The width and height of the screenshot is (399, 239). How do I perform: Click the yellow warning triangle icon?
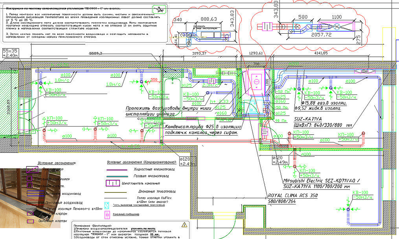(x=184, y=225)
